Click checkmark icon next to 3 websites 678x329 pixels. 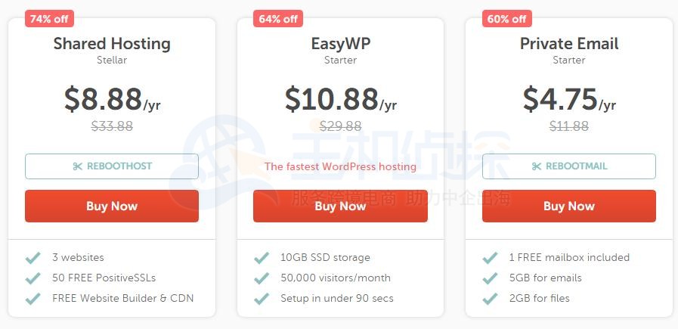pyautogui.click(x=33, y=258)
